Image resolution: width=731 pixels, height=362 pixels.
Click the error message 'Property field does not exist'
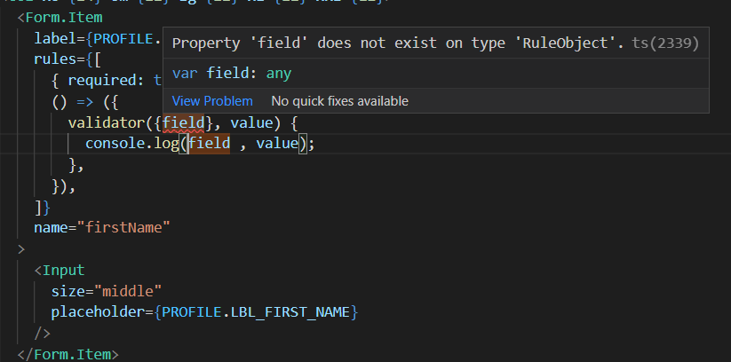click(398, 43)
